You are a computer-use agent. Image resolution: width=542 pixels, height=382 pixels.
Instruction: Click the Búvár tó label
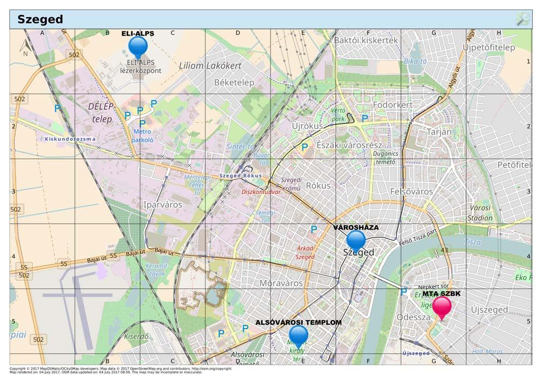point(261,159)
